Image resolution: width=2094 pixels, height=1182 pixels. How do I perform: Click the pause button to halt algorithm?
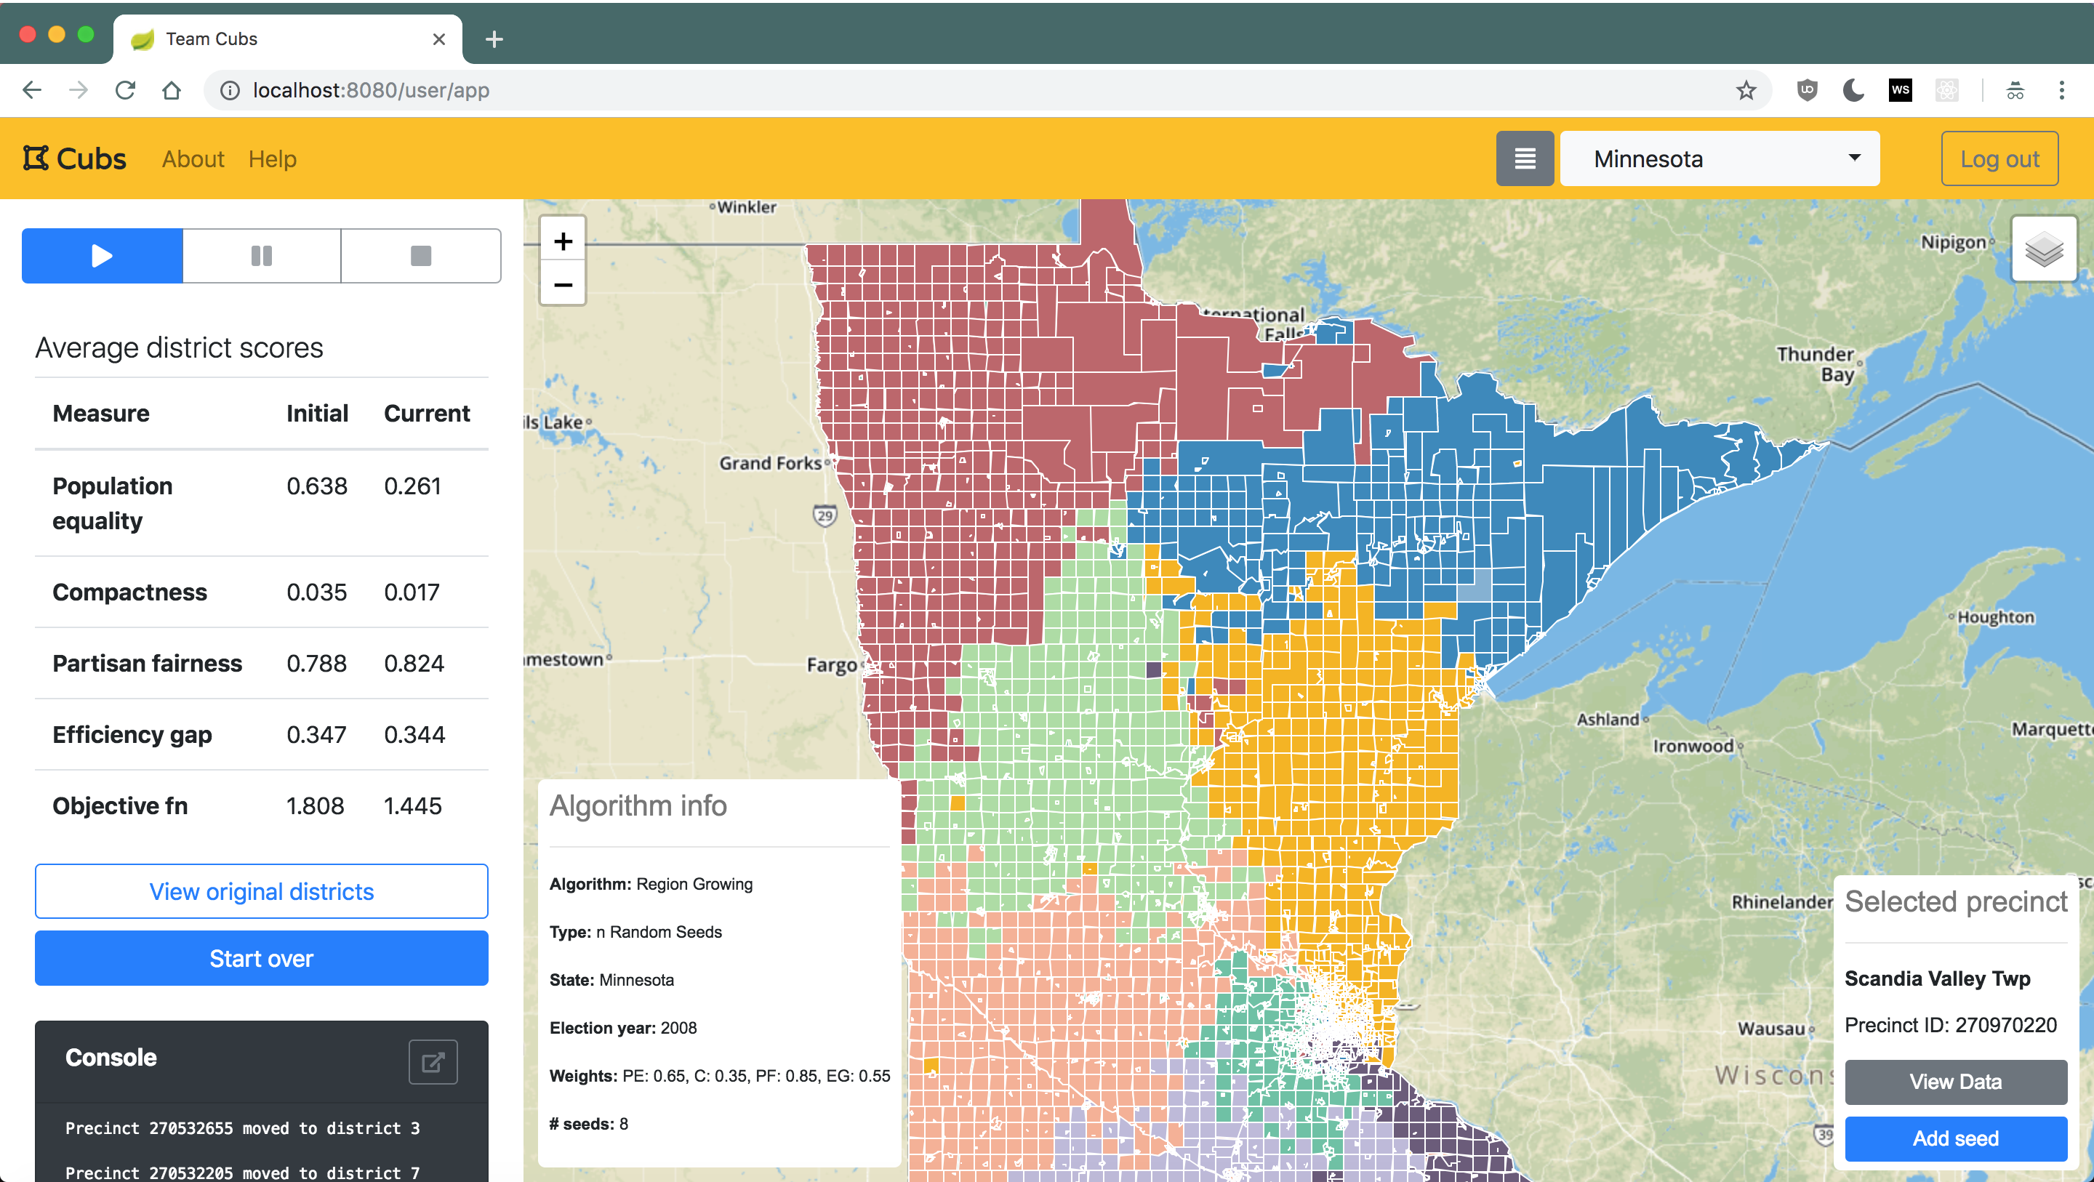pyautogui.click(x=260, y=256)
